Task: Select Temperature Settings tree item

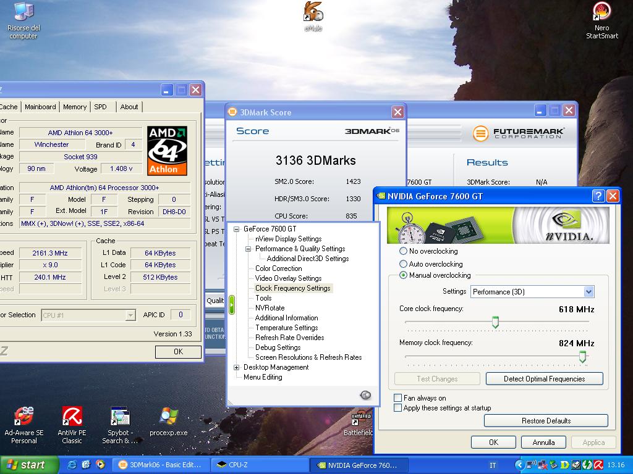Action: [287, 328]
